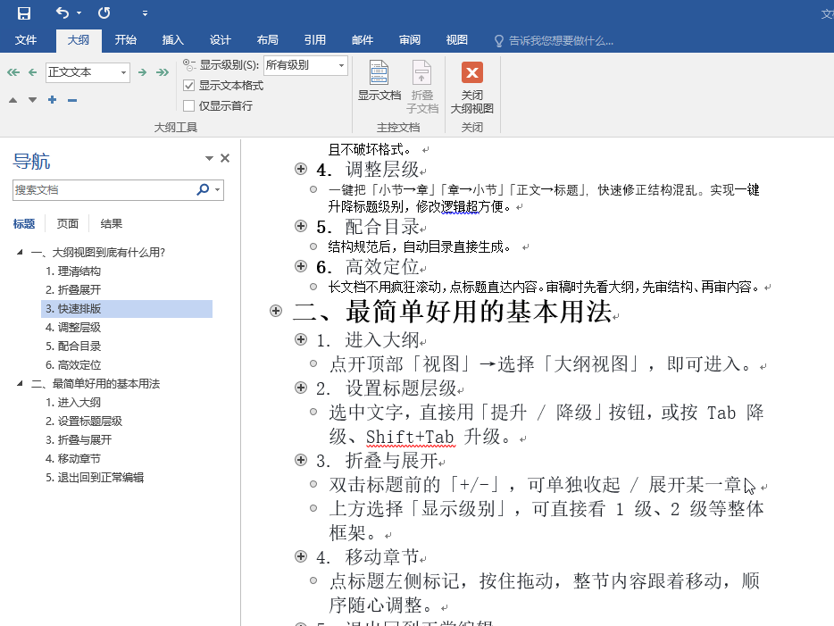Uncheck the 显示文本格式 checkbox
This screenshot has width=834, height=626.
[191, 86]
